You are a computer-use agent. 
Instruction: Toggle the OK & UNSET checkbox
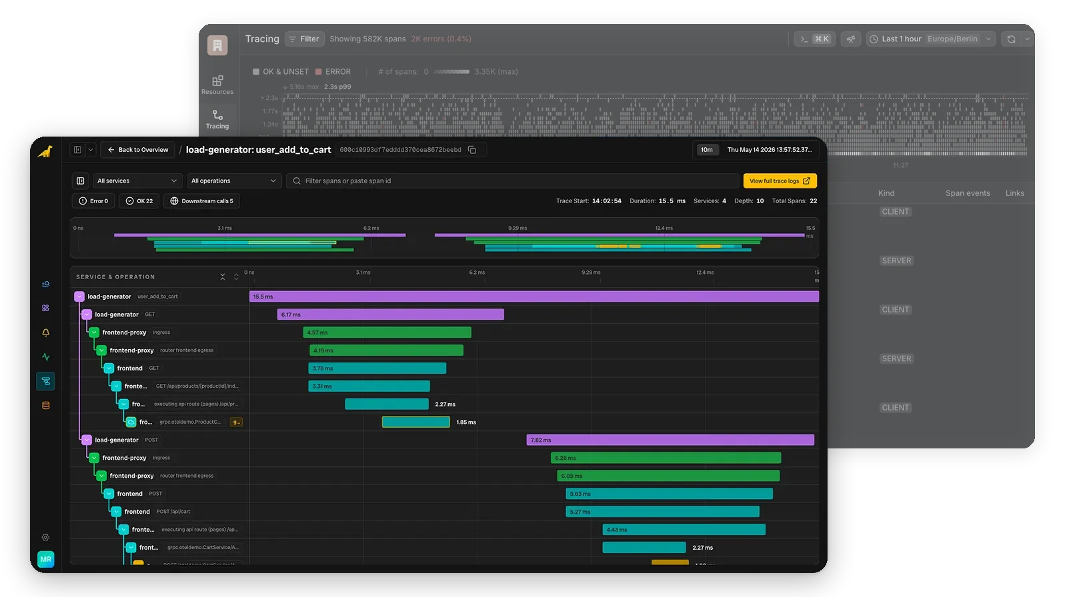(x=256, y=72)
